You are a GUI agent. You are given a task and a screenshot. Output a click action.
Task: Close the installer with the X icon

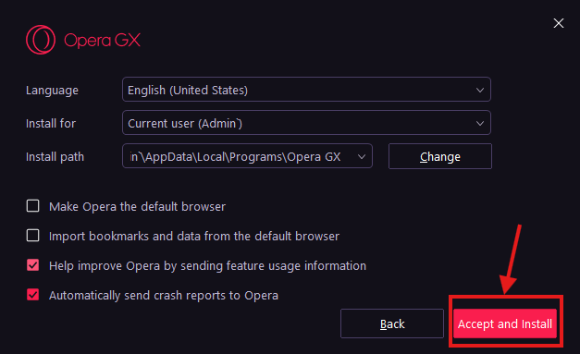click(559, 23)
